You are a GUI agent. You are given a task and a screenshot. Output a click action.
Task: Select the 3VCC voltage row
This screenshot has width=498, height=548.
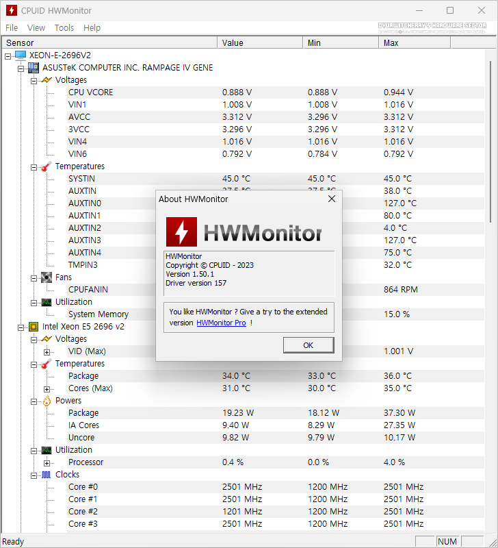276,129
